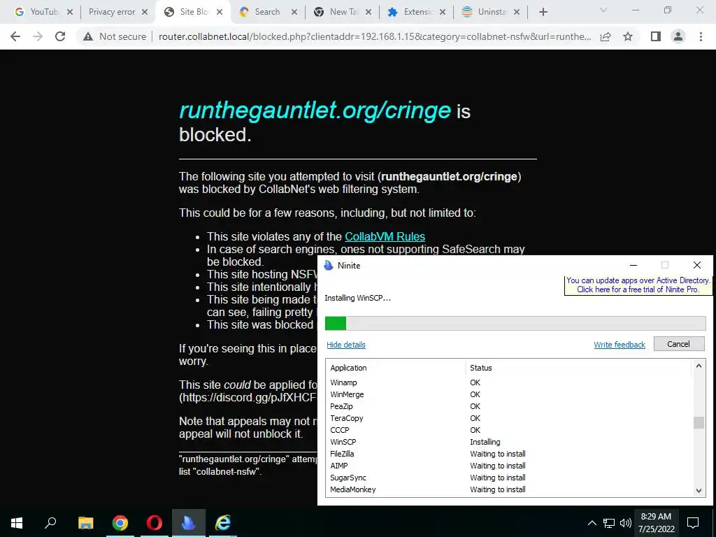This screenshot has width=716, height=537.
Task: Launch Opera from the taskbar
Action: pyautogui.click(x=155, y=523)
